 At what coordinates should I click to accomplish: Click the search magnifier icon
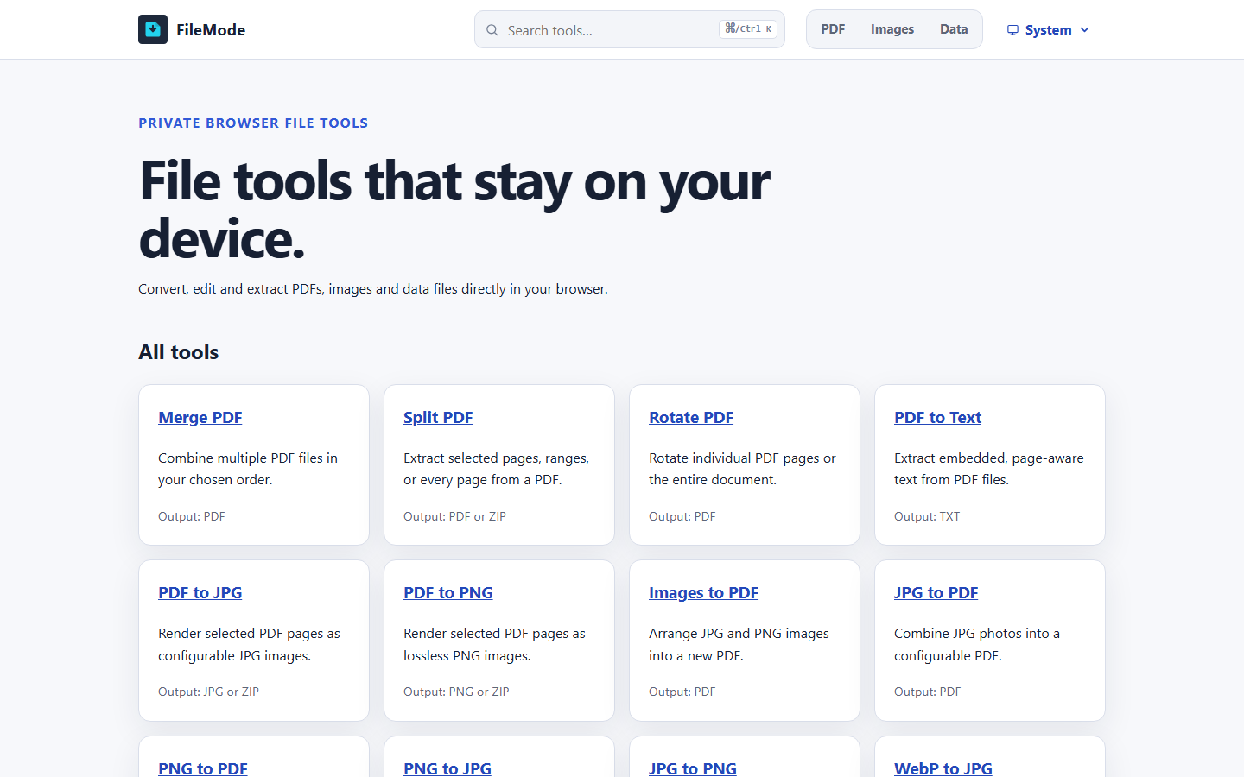pos(492,30)
